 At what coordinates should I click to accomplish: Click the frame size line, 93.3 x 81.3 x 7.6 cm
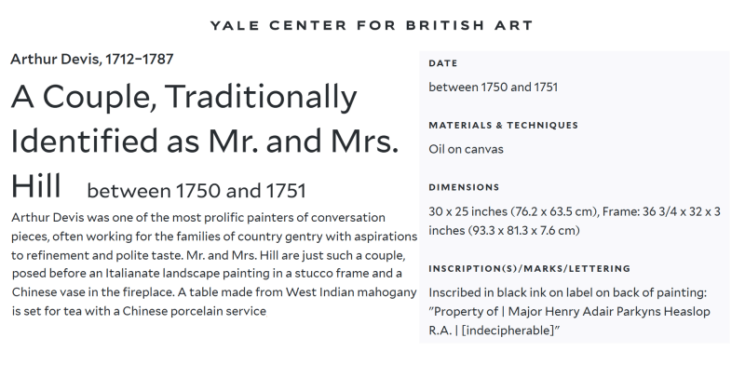[x=504, y=231]
